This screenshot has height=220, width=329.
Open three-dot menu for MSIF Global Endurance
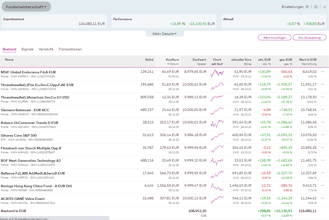pos(323,72)
